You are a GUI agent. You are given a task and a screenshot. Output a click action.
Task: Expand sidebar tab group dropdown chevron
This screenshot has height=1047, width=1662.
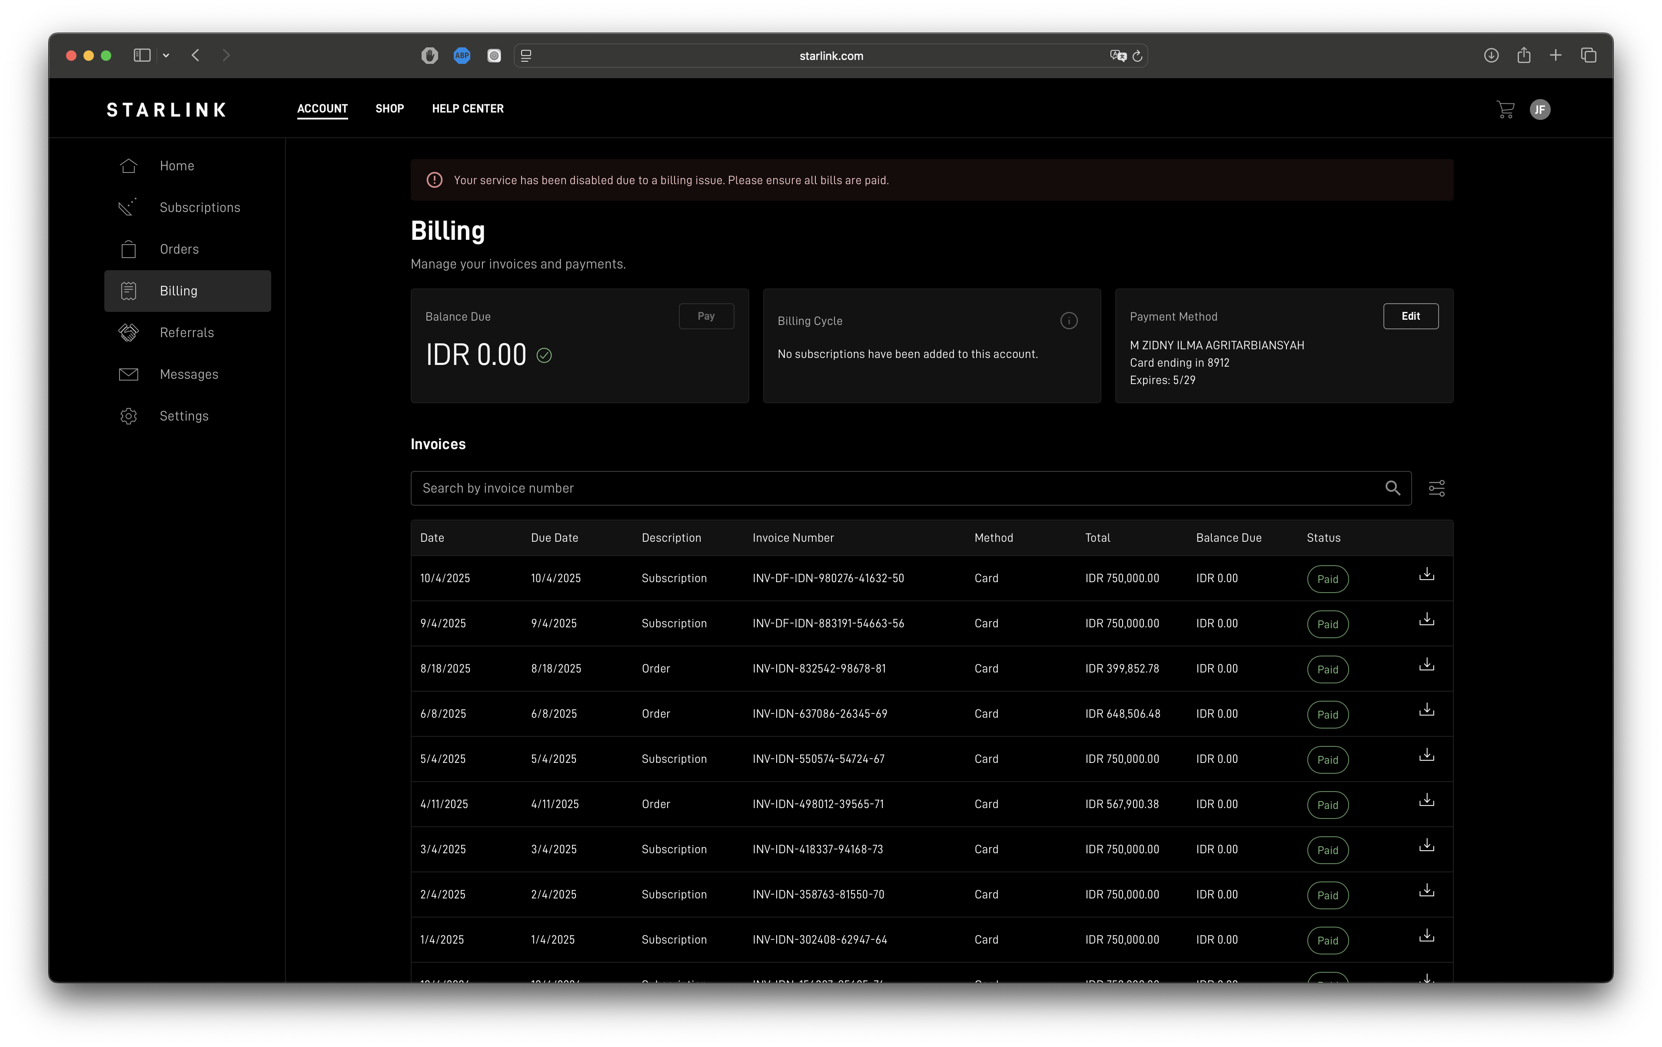point(166,55)
